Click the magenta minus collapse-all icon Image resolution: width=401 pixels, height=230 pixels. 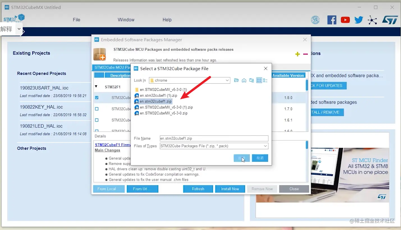click(305, 54)
